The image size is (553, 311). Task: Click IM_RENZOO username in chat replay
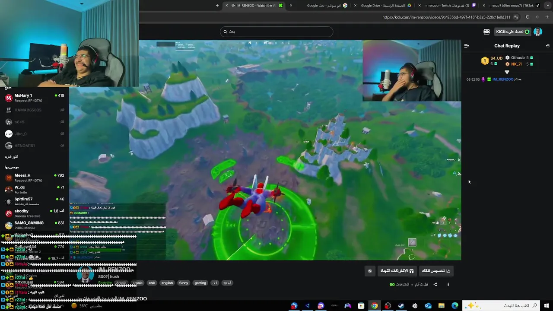(503, 79)
